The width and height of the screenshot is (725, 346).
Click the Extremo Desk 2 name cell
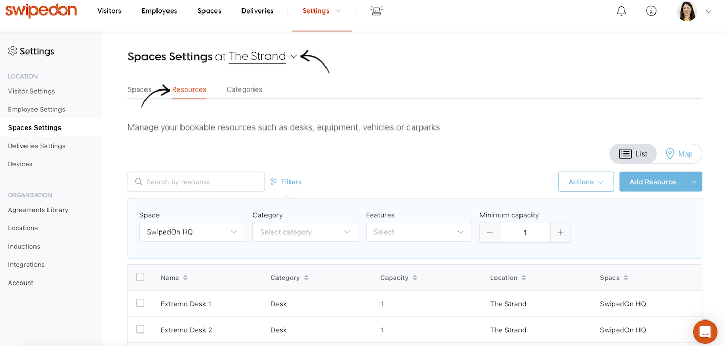click(186, 330)
